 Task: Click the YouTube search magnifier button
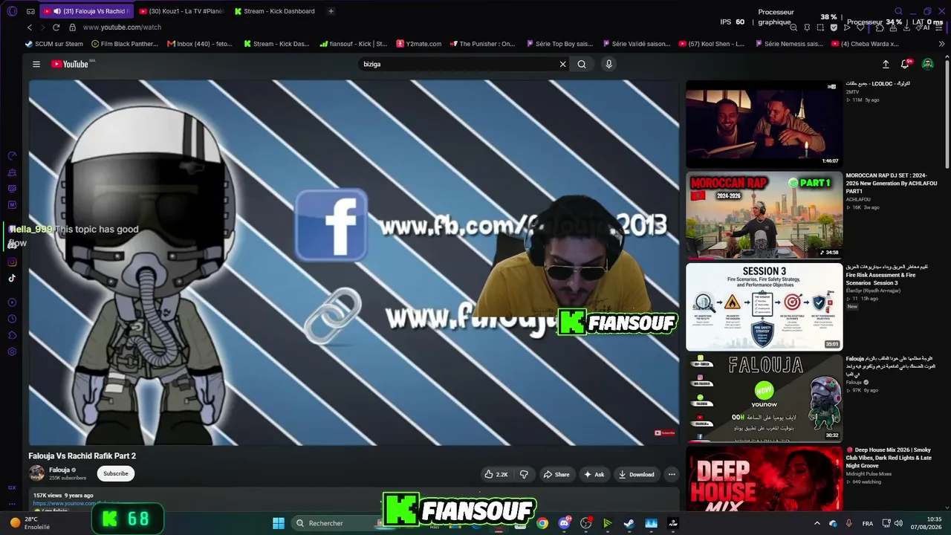(x=582, y=64)
